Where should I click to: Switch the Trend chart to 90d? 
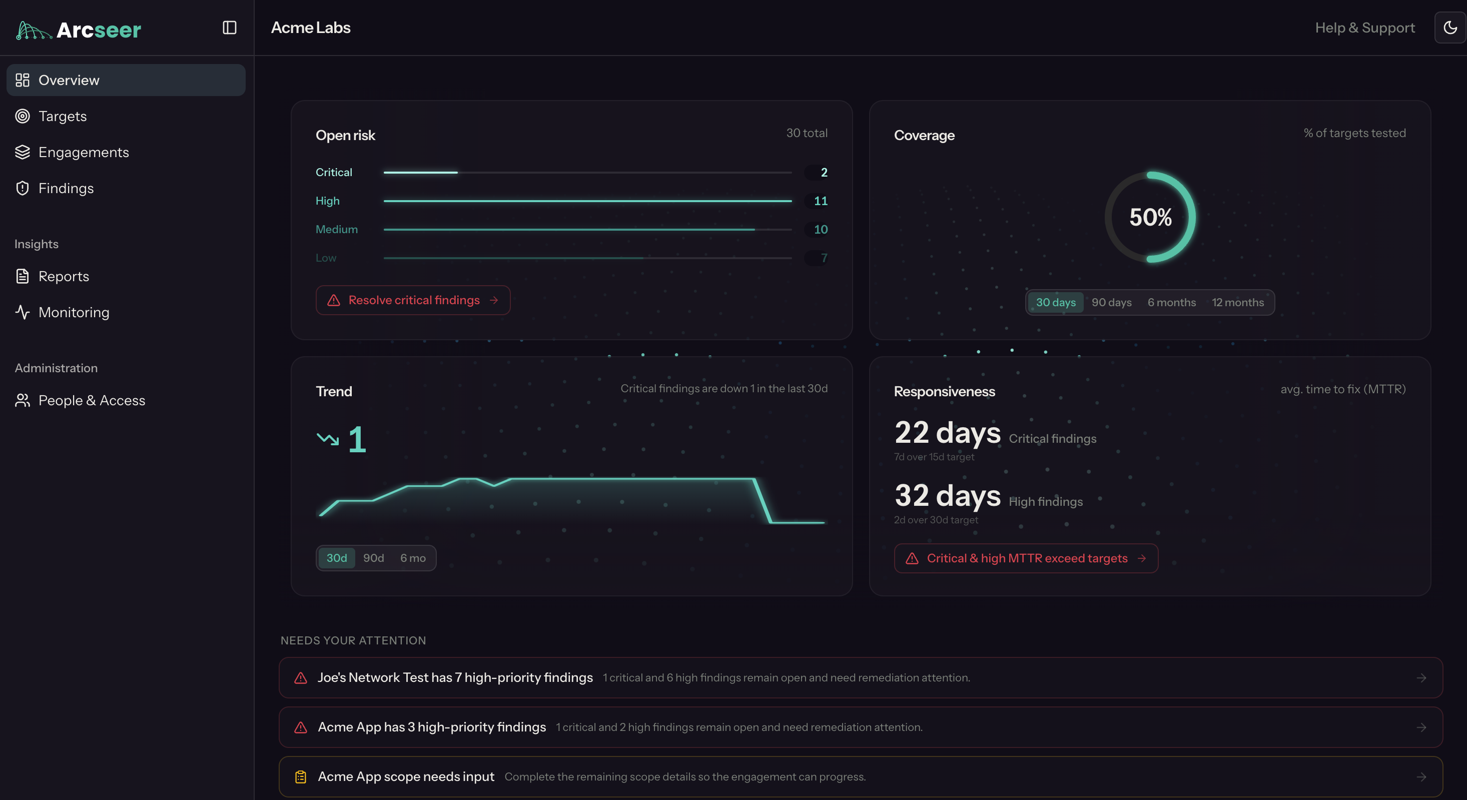[x=374, y=558]
